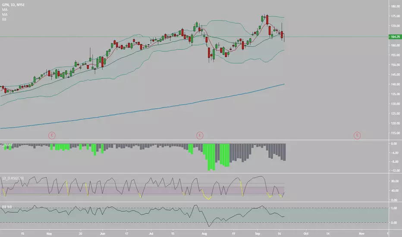This screenshot has width=402, height=237.
Task: Click the 80.00 level on the RSI scale
Action: [395, 181]
